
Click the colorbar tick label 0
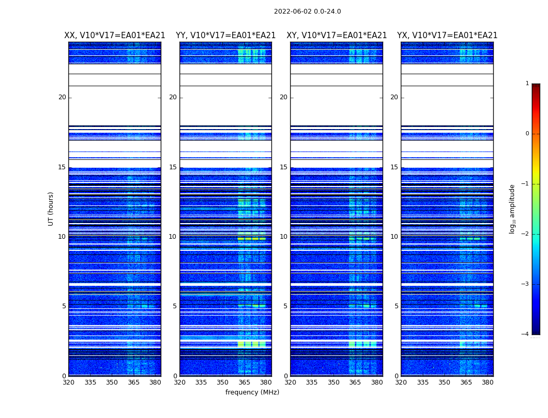point(527,134)
